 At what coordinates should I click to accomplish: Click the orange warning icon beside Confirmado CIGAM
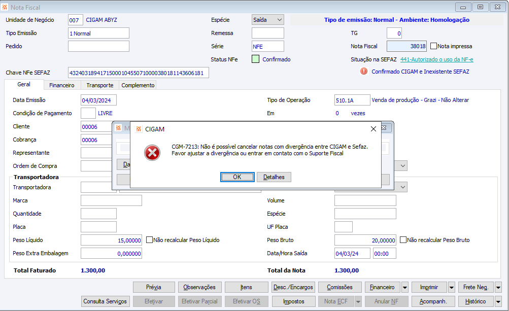click(x=364, y=71)
